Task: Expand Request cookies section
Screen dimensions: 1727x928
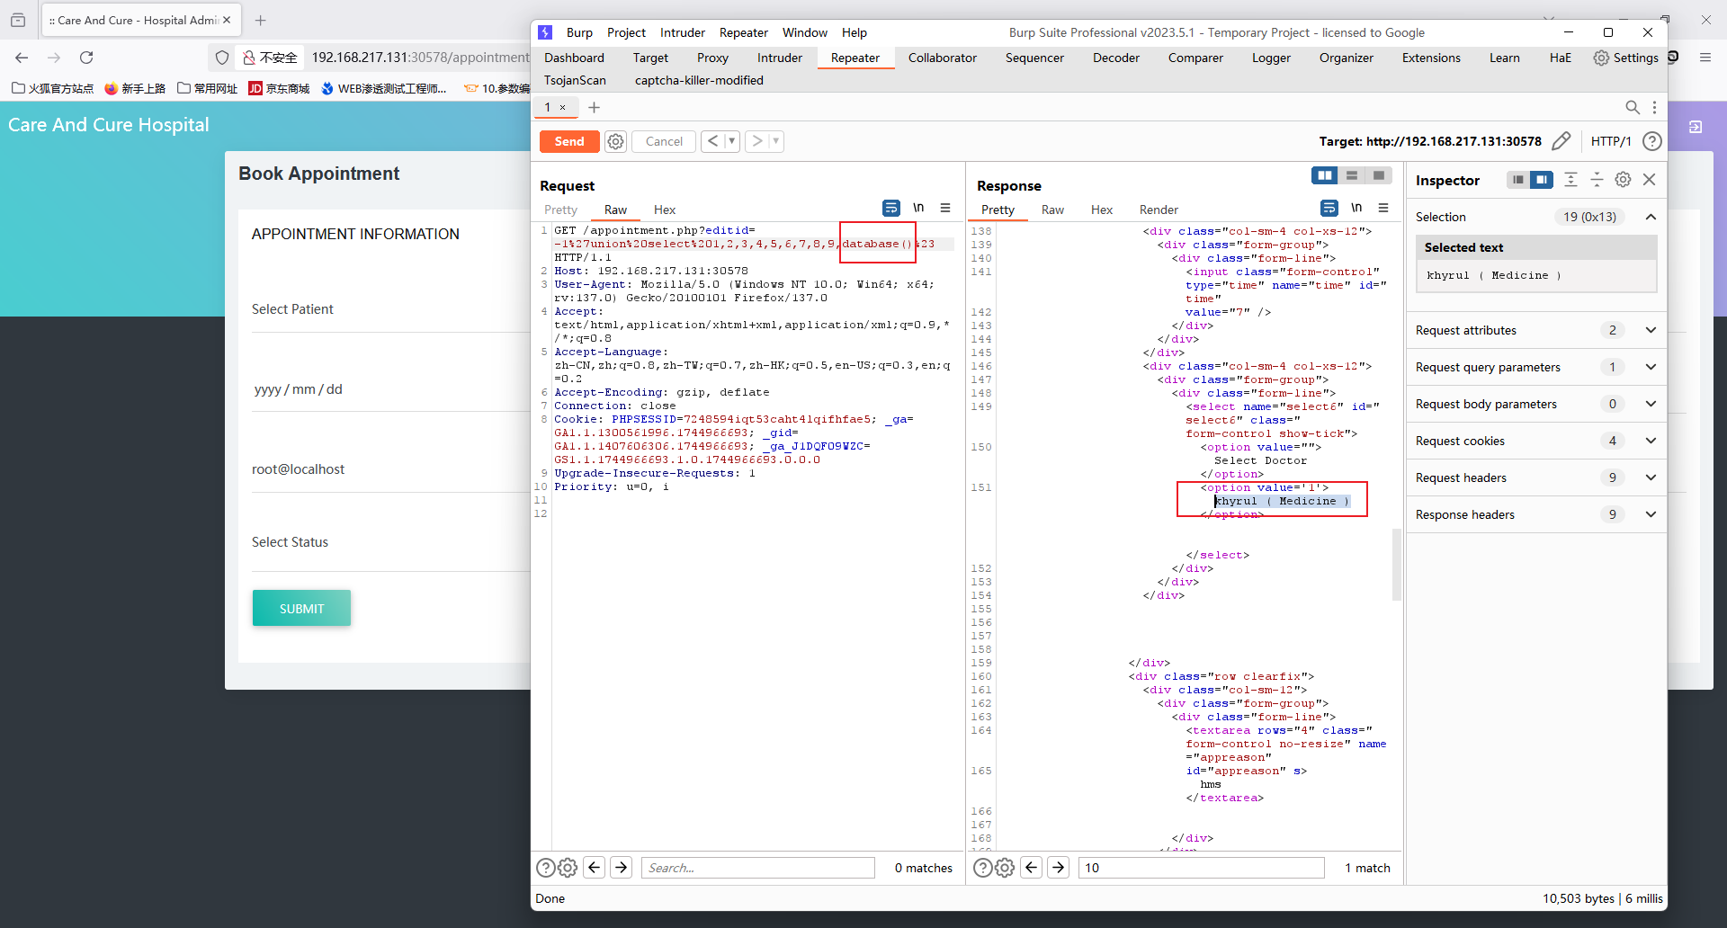Action: pos(1651,441)
